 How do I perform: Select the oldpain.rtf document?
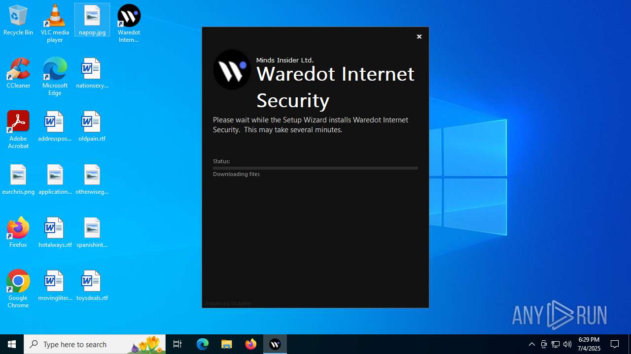pyautogui.click(x=92, y=126)
